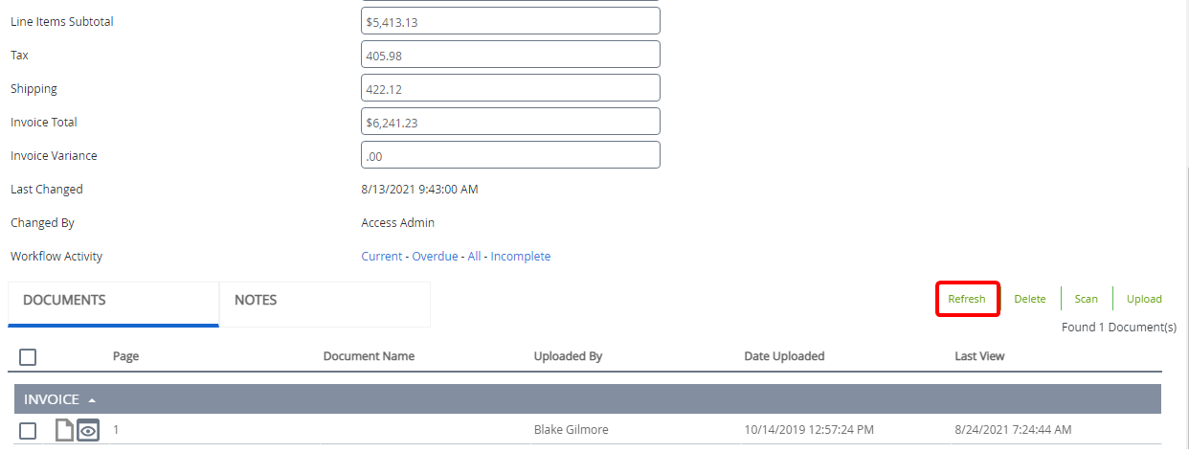Open the Current workflow activity link
1189x453 pixels.
click(382, 257)
